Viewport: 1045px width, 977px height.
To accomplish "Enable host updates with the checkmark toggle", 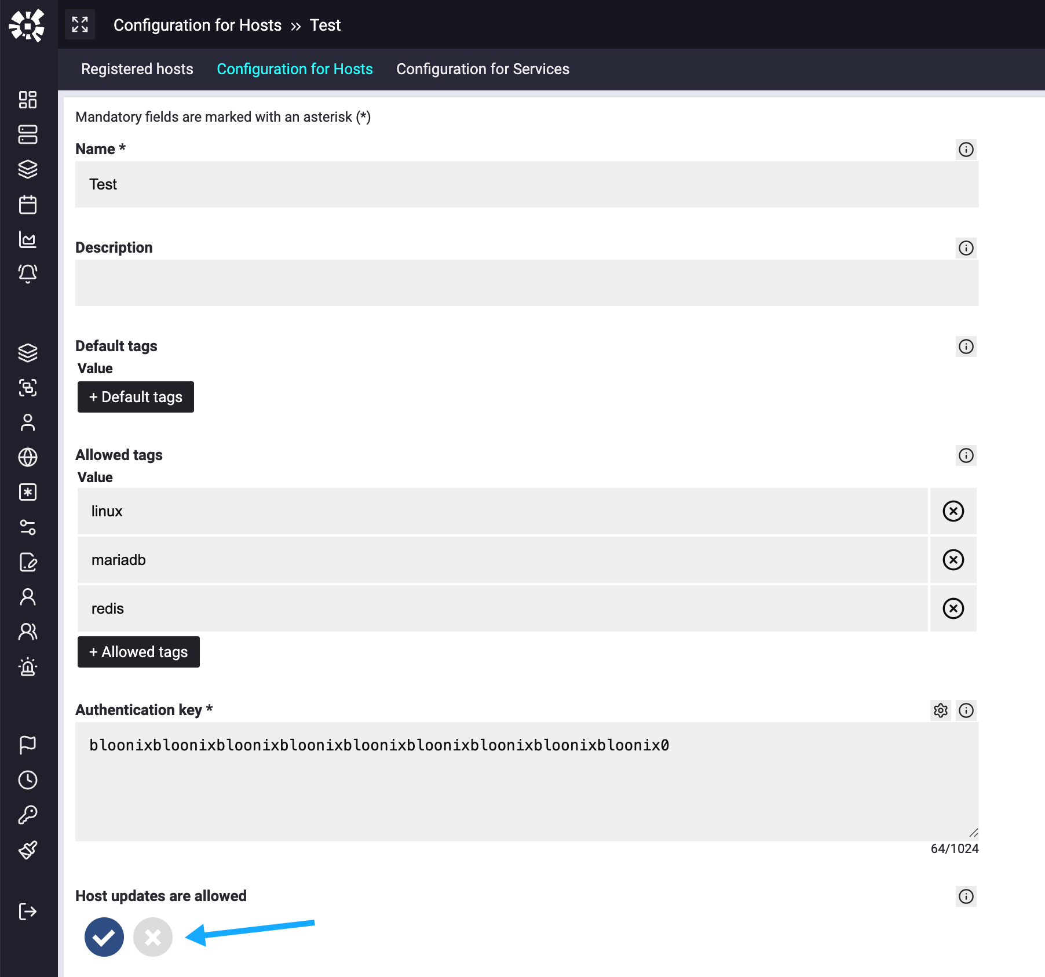I will (104, 937).
